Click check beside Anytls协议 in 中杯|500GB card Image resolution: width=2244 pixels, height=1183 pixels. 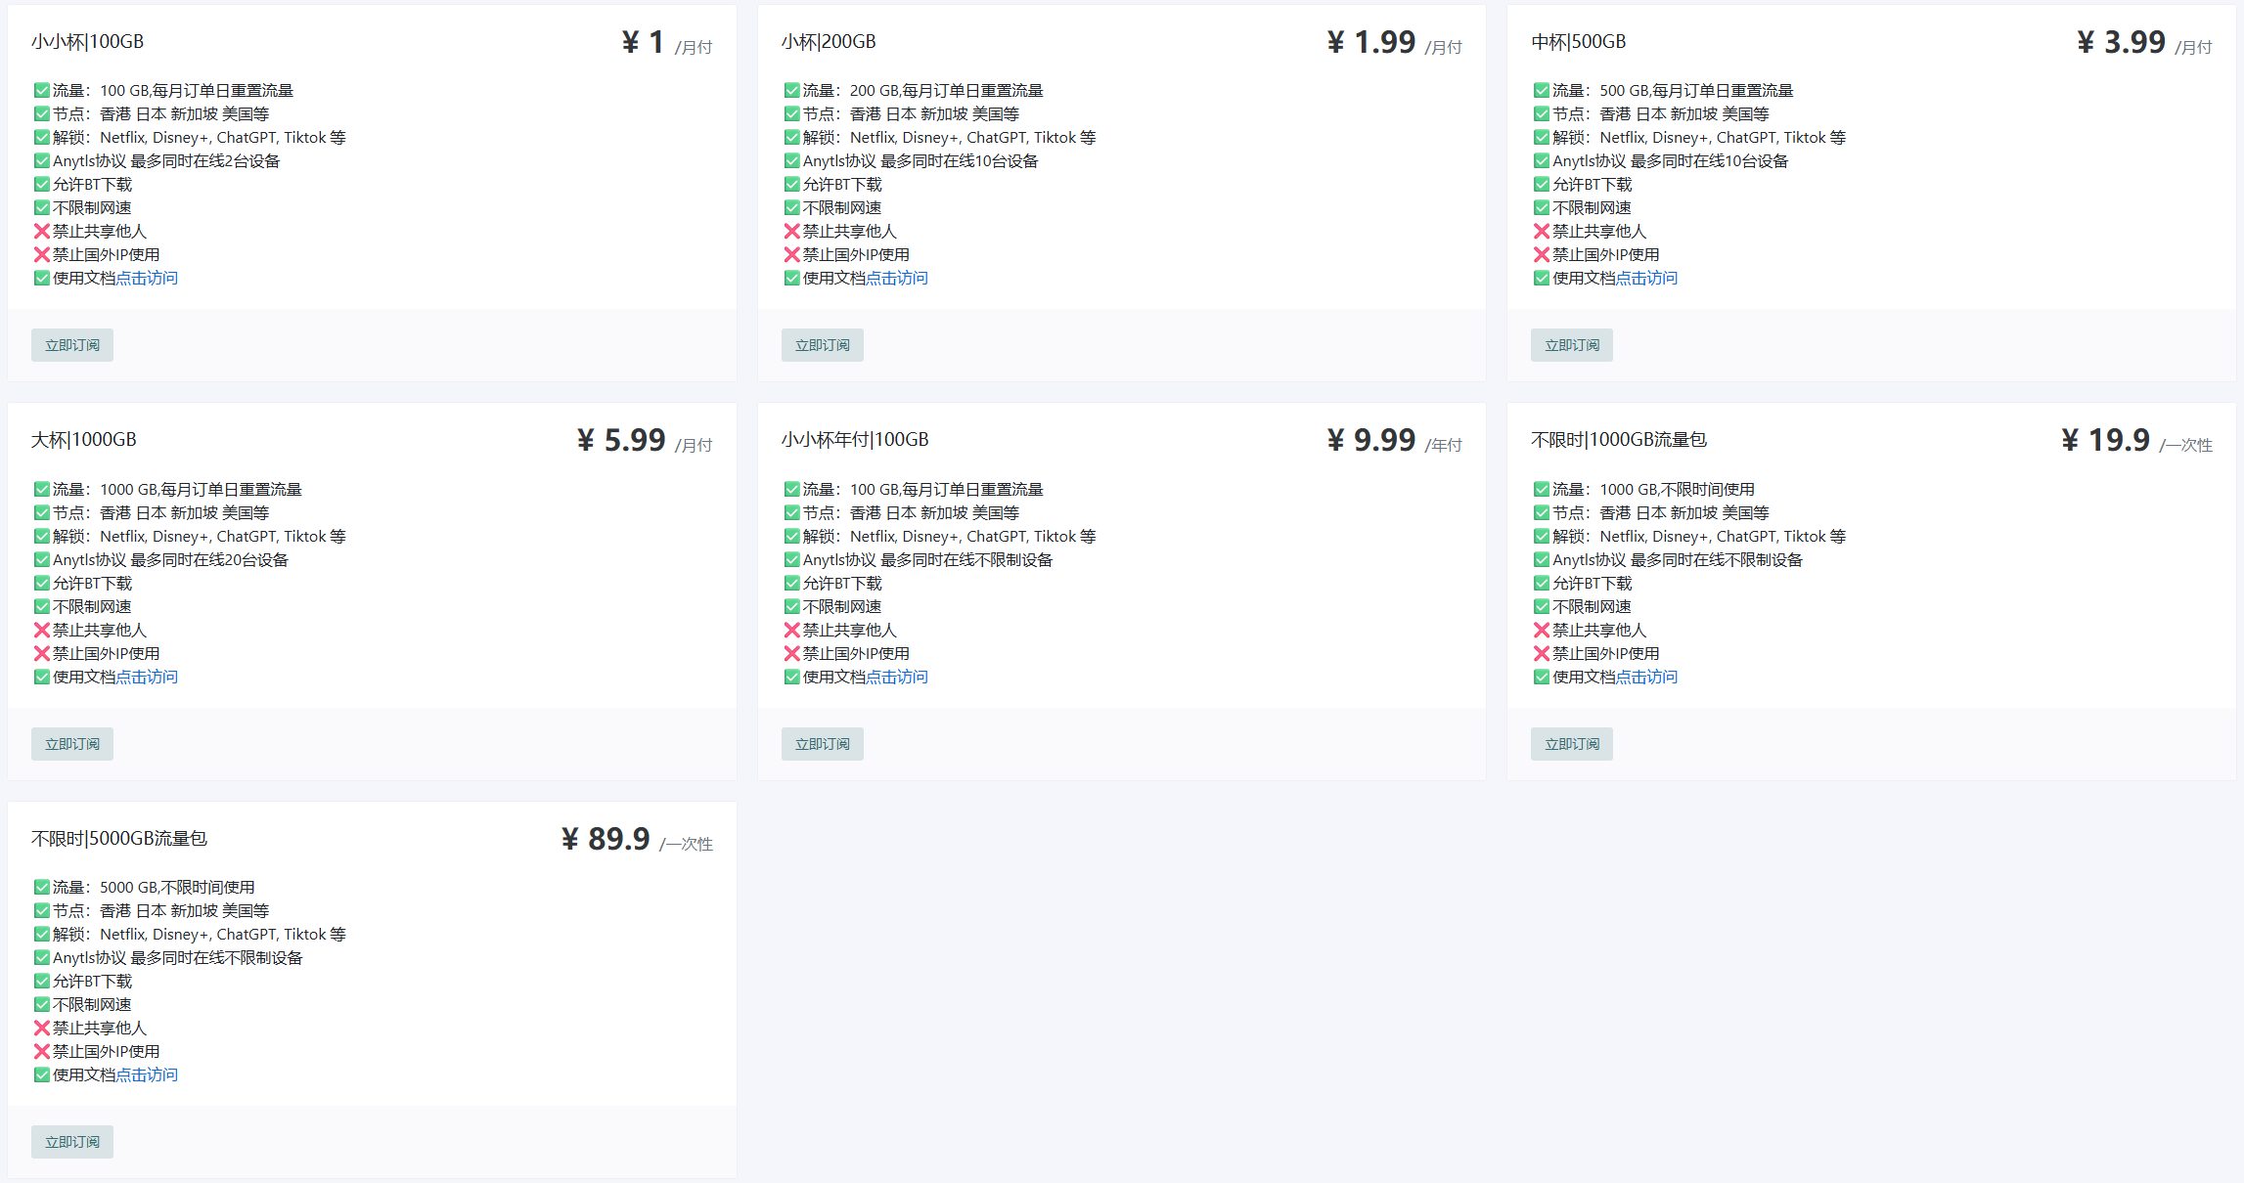pos(1541,161)
